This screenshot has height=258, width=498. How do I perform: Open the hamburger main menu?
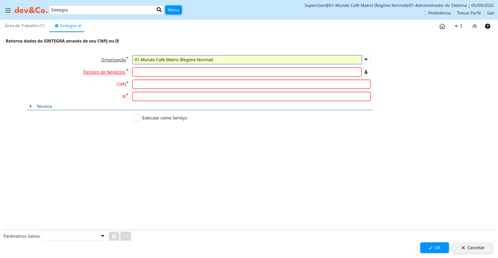pyautogui.click(x=8, y=10)
